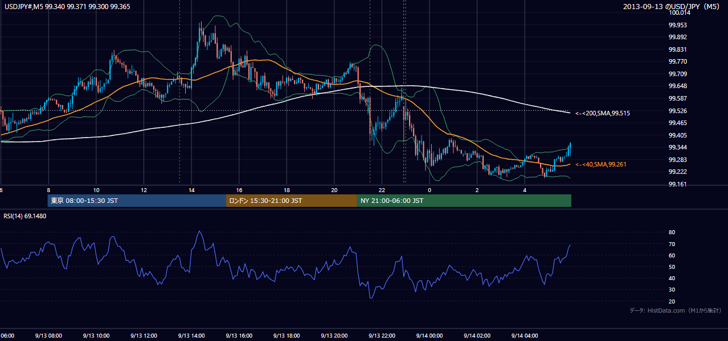Click the 9/14 00:00 time label

[429, 336]
